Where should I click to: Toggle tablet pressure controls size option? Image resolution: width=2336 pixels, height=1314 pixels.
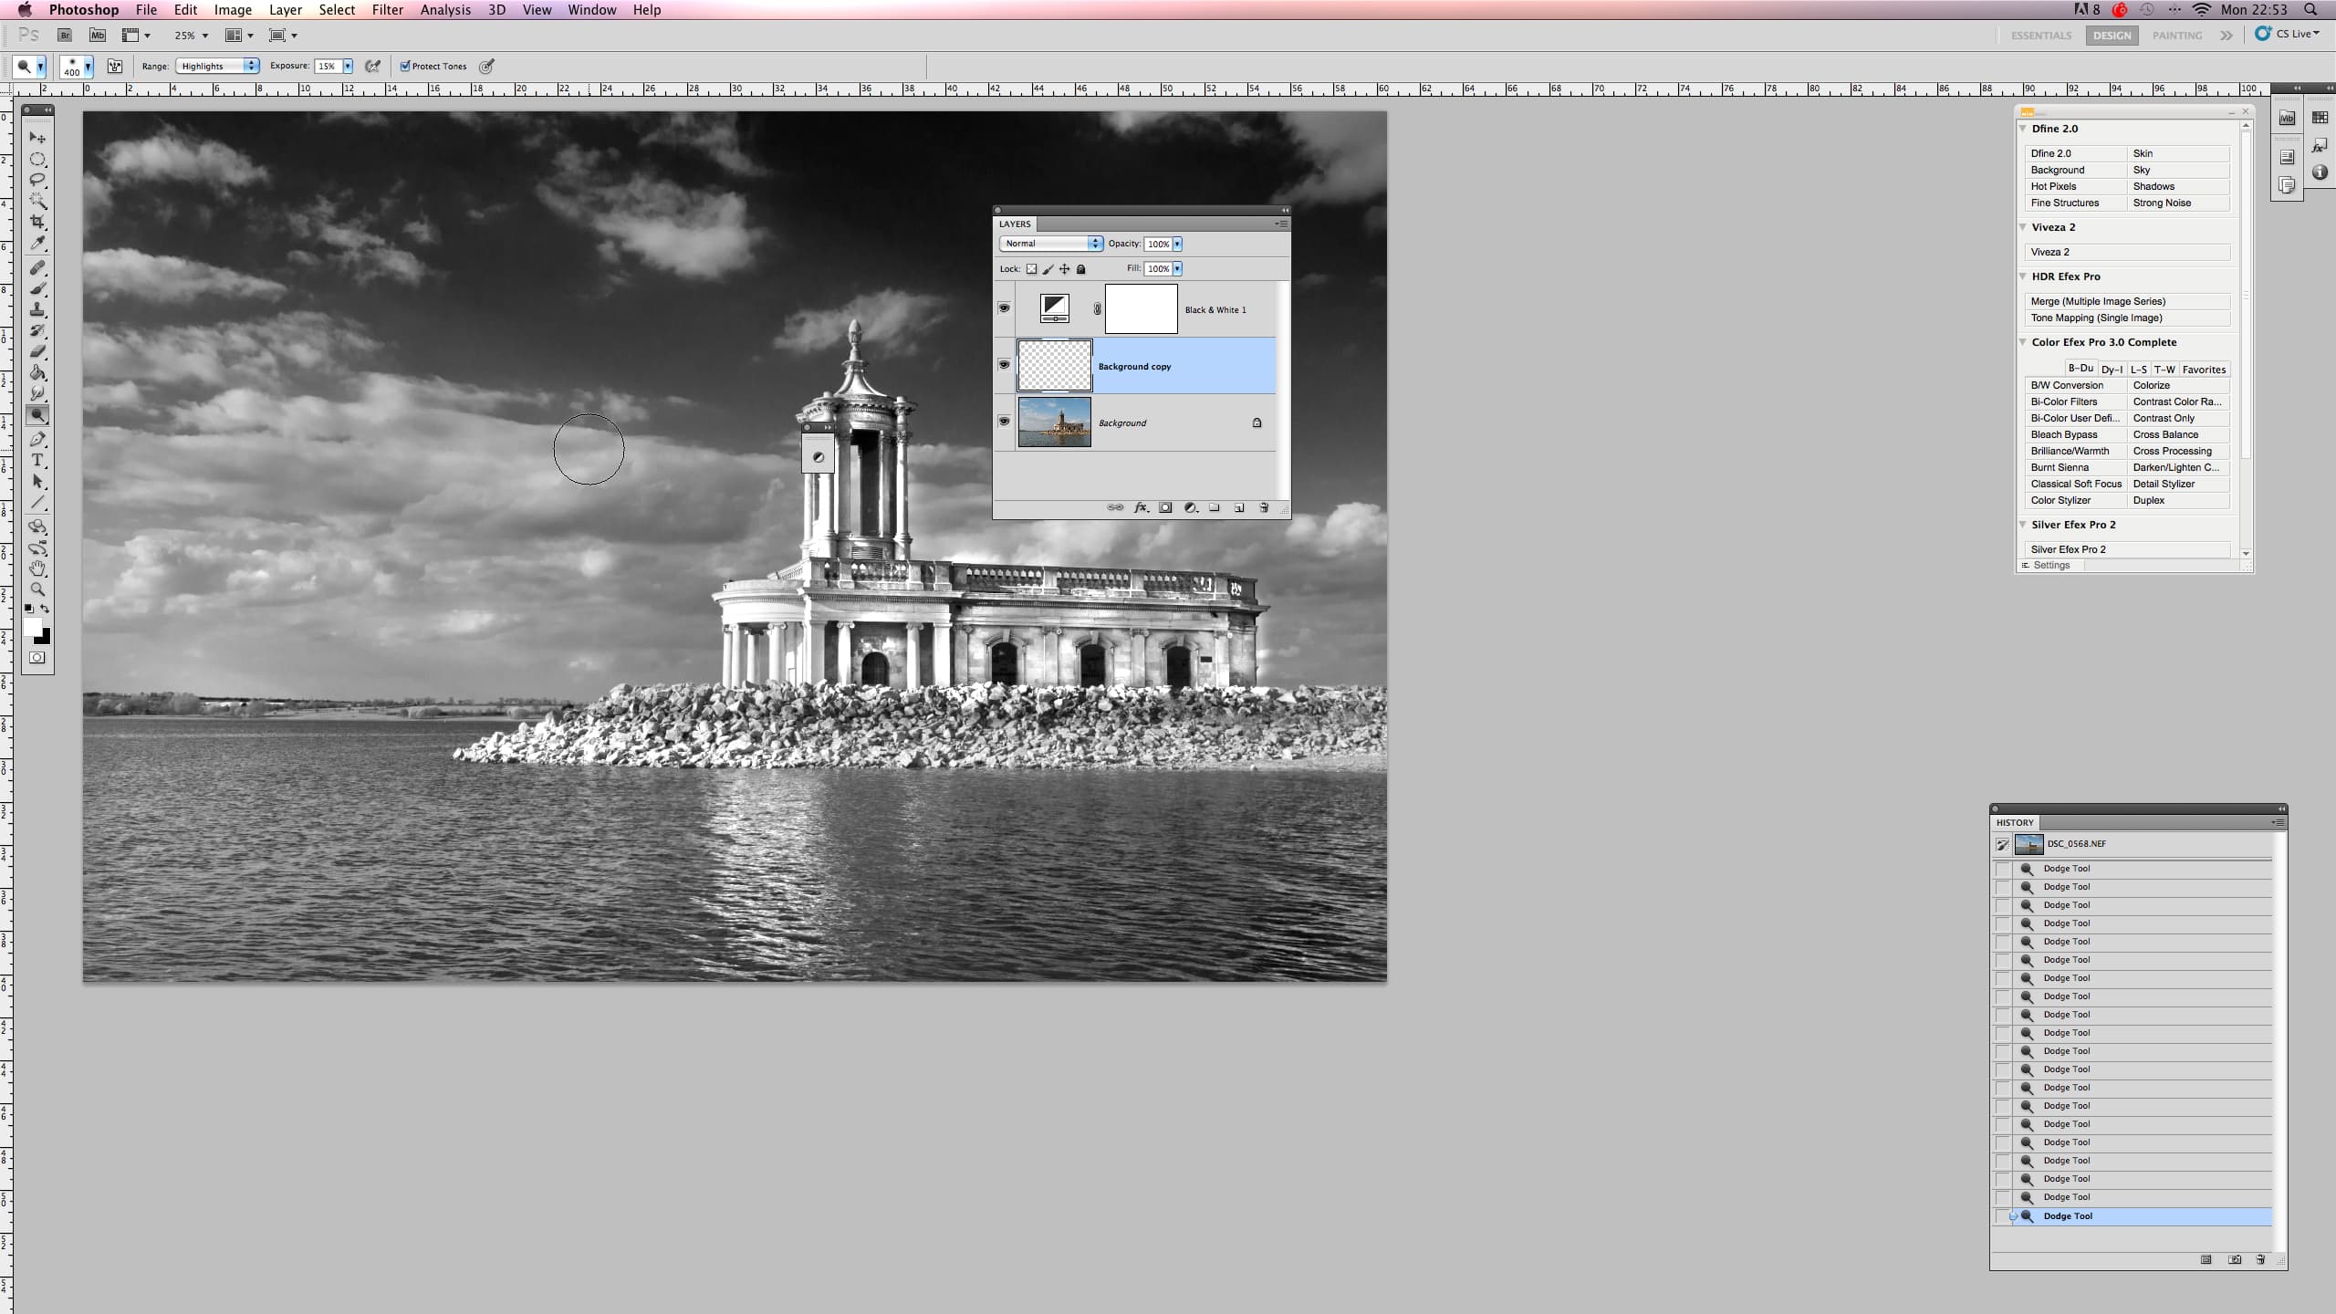coord(487,66)
